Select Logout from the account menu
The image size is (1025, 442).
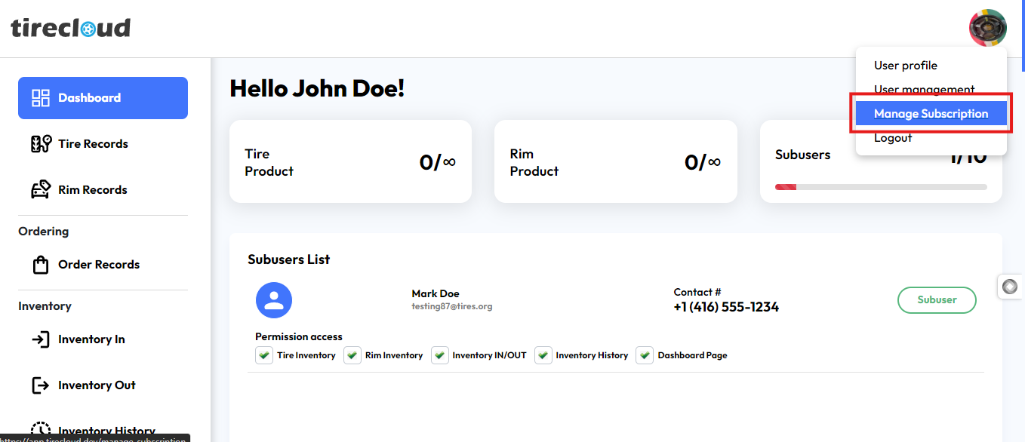pyautogui.click(x=893, y=138)
